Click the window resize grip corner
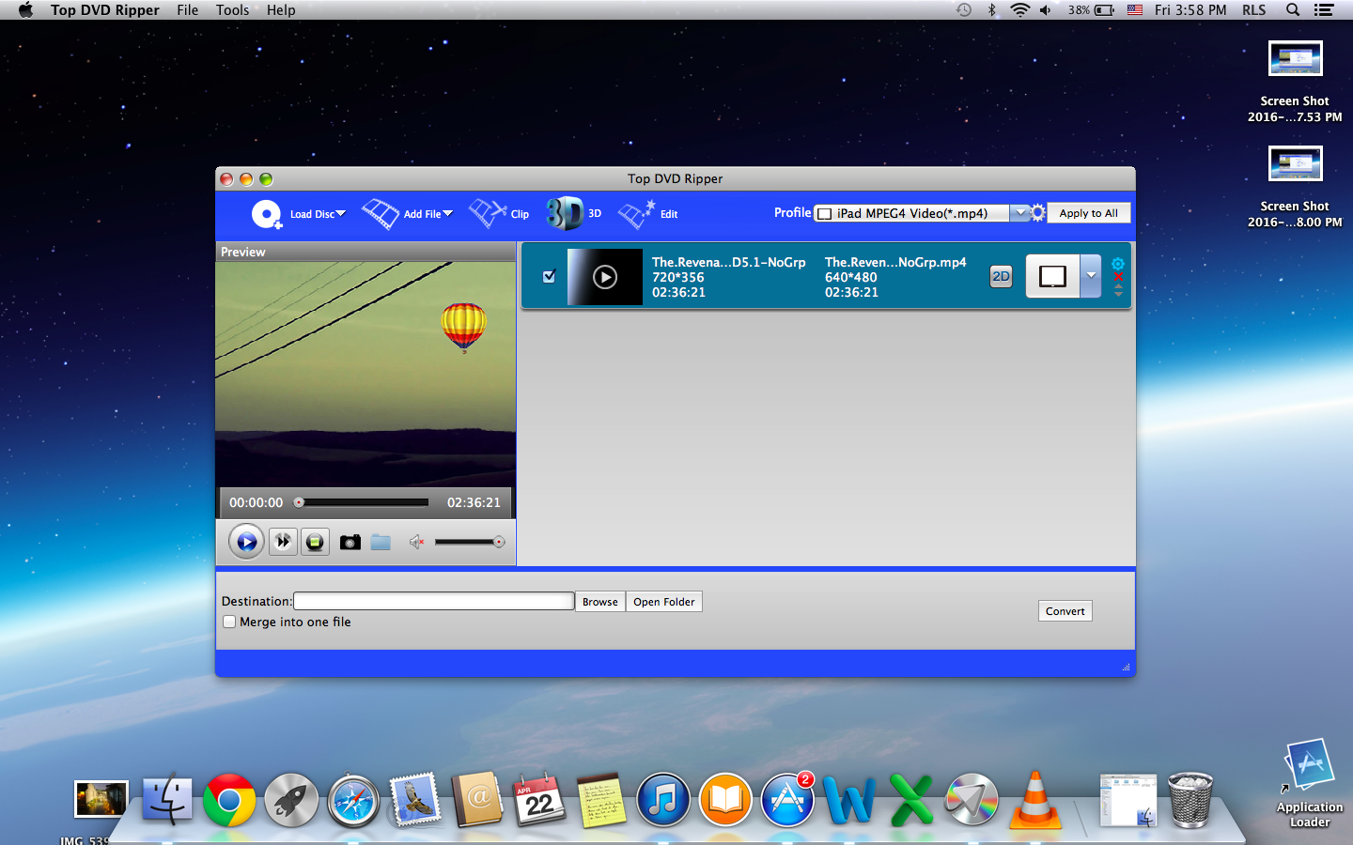Viewport: 1353px width, 845px height. tap(1126, 667)
